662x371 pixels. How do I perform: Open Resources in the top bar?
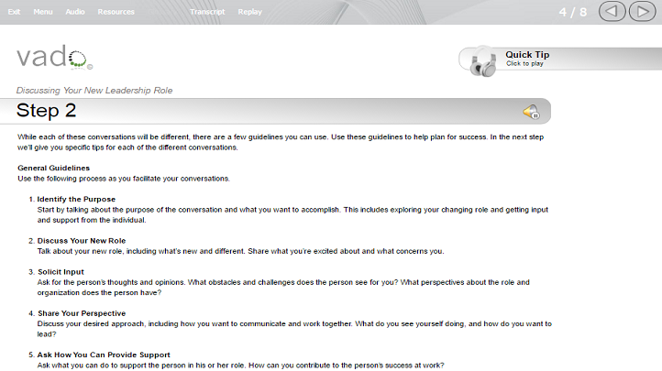pos(116,12)
